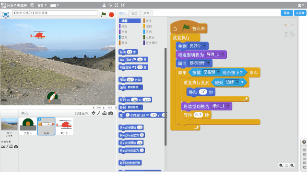Click the globe language icon in the menu bar

click(32, 5)
